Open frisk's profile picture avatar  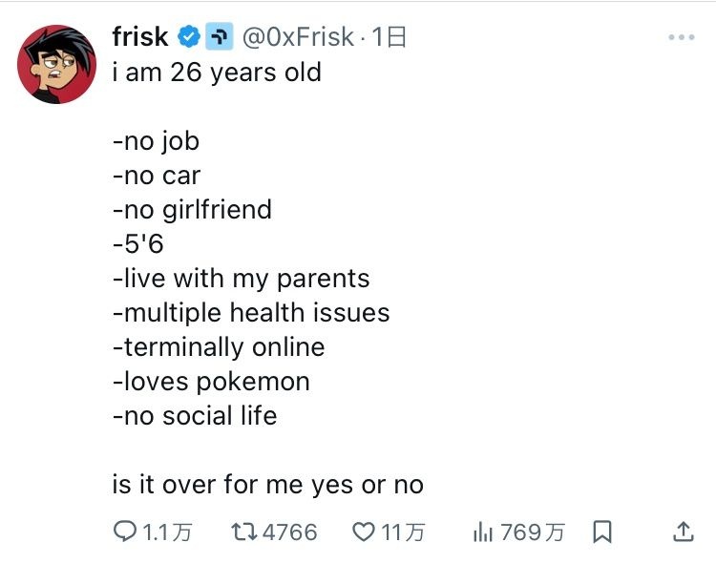[56, 64]
